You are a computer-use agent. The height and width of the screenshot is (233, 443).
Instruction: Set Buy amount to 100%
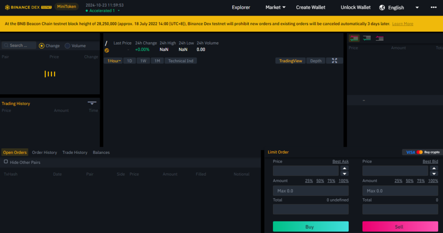[x=343, y=181]
